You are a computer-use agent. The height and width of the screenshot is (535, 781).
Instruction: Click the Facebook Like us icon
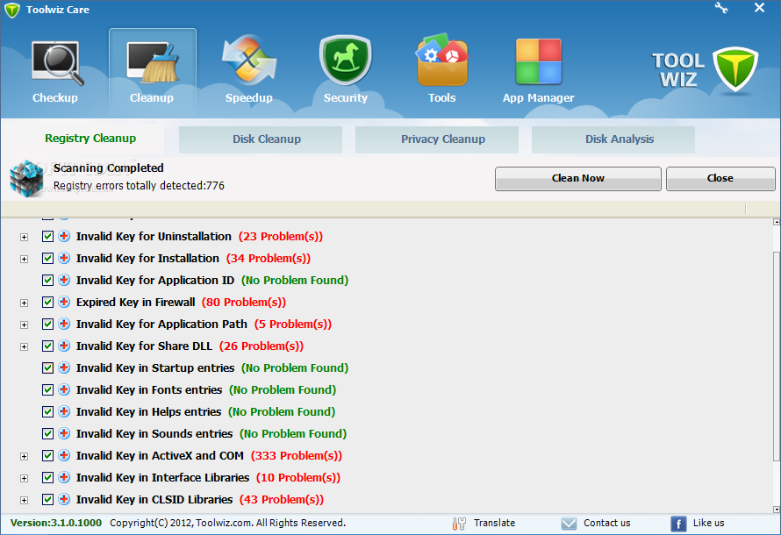pos(678,524)
